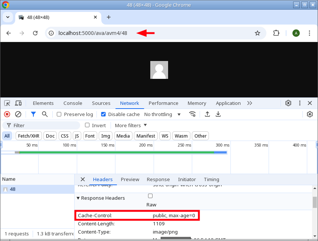Filter requests by All types
Viewport: 318px width, 241px height.
click(x=7, y=136)
